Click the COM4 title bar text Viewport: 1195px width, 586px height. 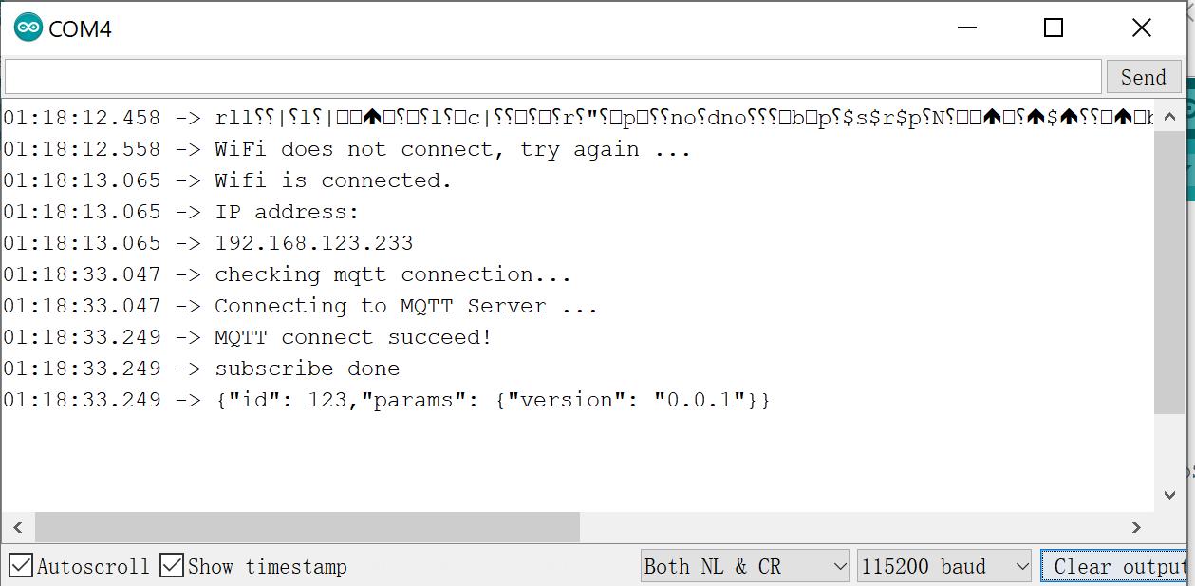coord(81,28)
